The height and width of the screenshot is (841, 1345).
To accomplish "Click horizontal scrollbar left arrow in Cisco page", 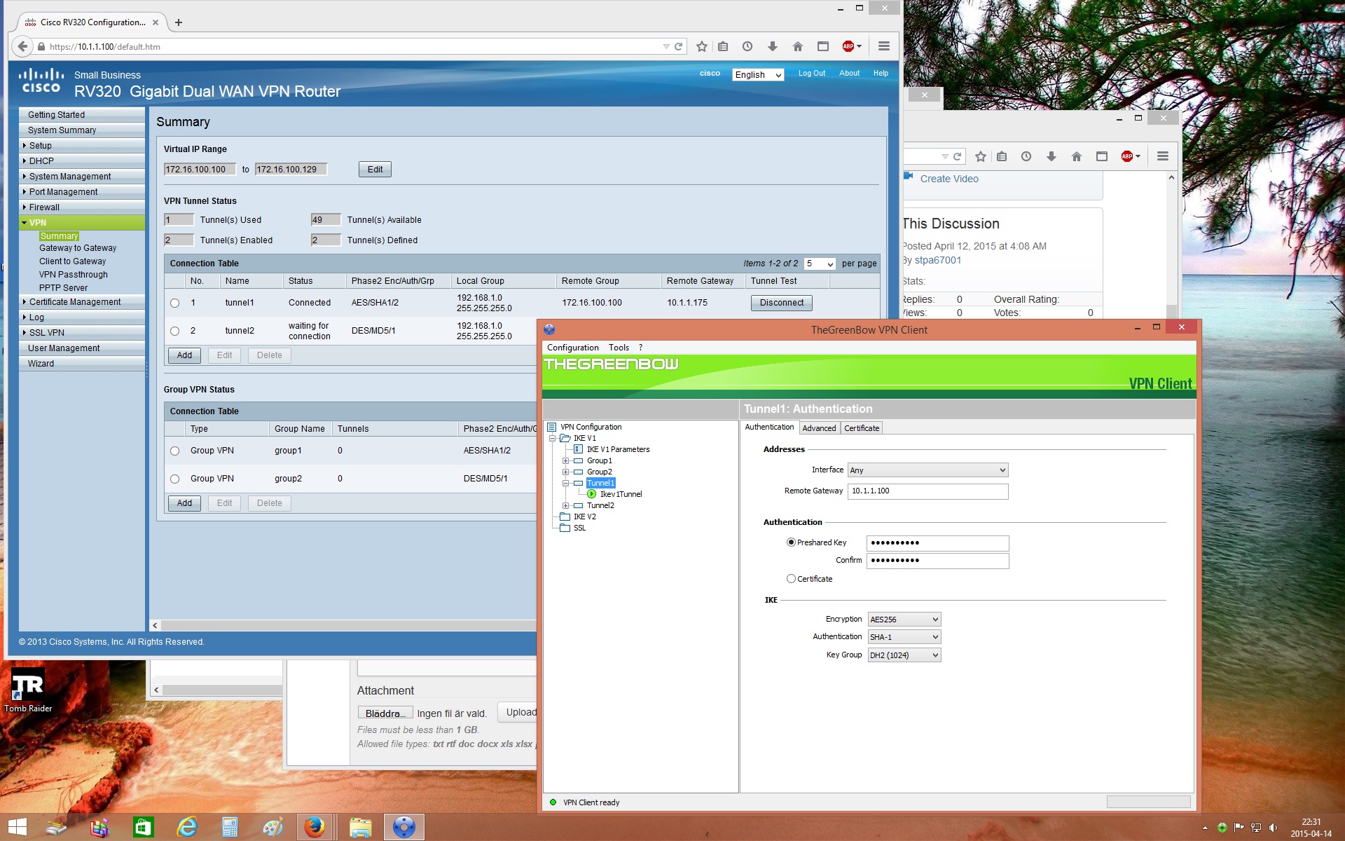I will tap(156, 625).
